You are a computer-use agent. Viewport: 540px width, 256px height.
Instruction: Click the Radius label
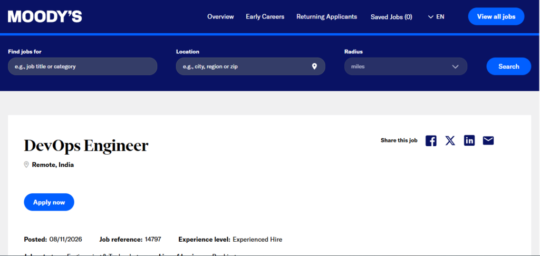[x=353, y=52]
